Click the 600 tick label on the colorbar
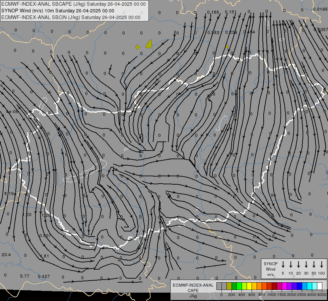 (252, 295)
